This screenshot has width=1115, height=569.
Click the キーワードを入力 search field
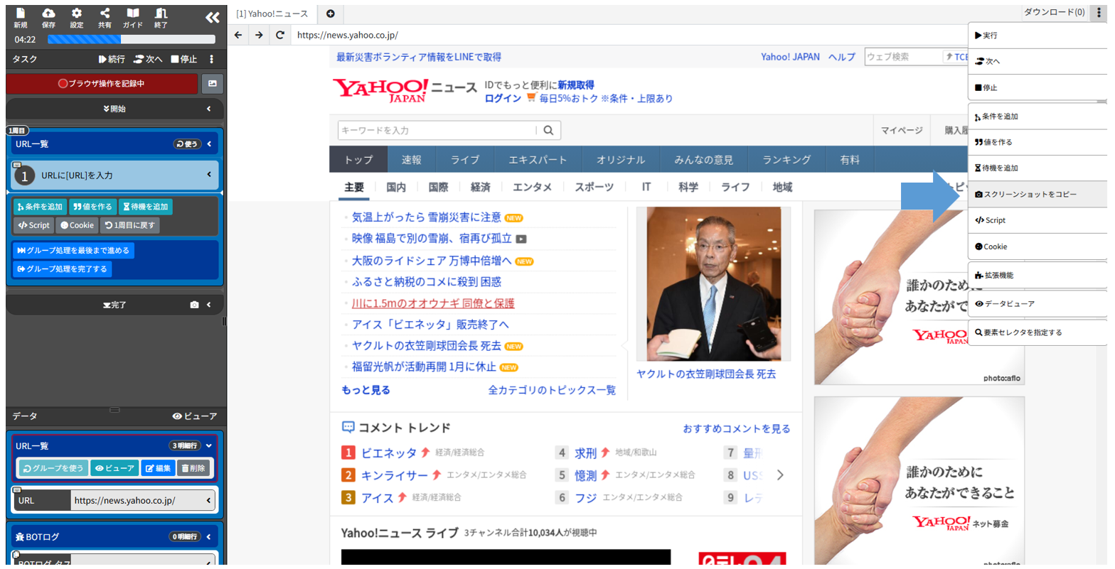coord(437,131)
